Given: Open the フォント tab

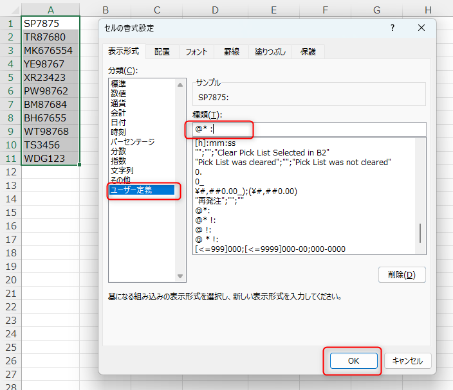Looking at the screenshot, I should coord(196,52).
